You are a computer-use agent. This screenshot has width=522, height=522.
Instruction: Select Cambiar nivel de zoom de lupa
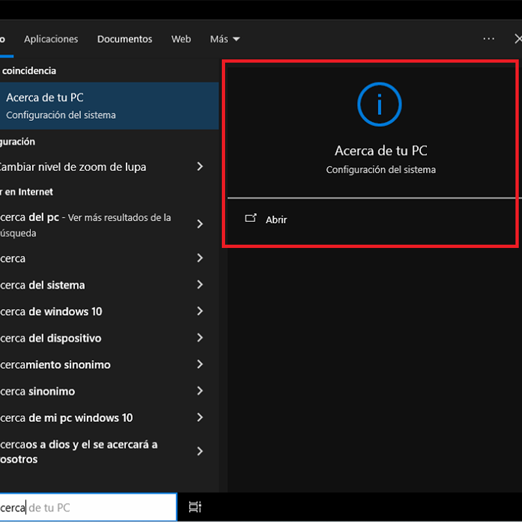[73, 167]
